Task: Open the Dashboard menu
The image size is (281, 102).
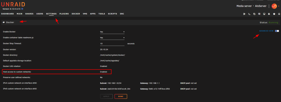Action: (x=8, y=14)
